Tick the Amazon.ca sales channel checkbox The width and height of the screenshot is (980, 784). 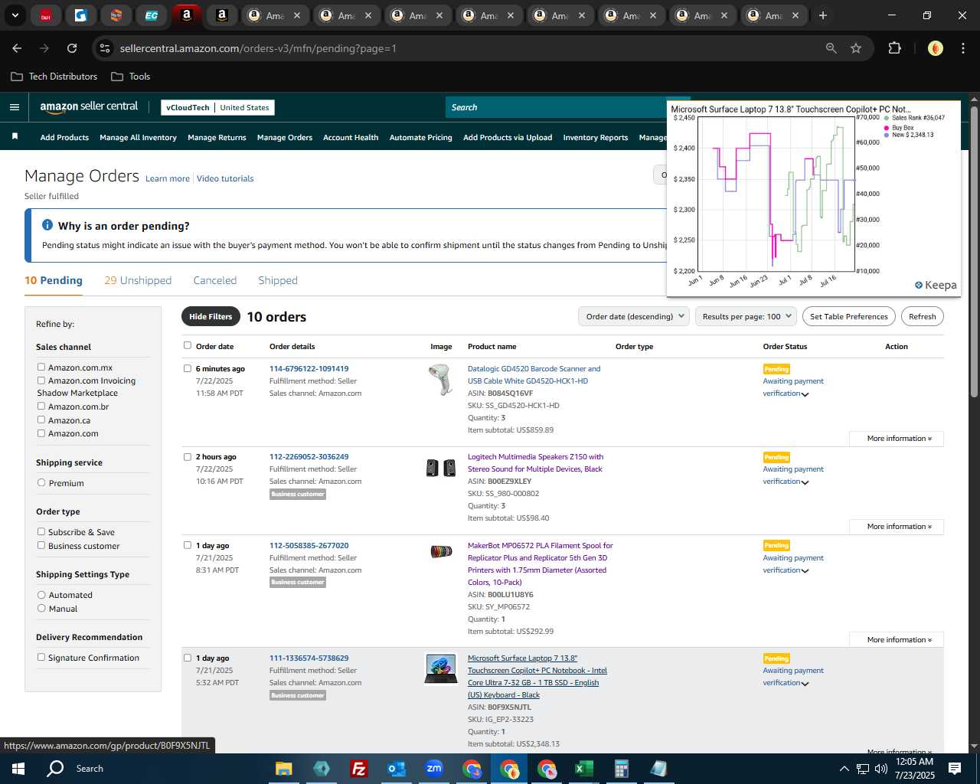coord(41,420)
